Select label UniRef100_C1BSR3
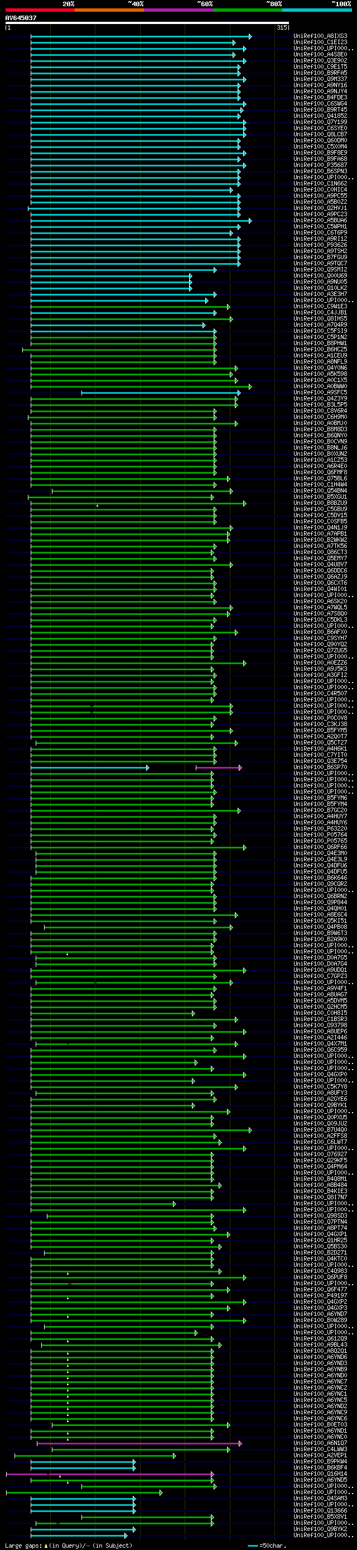Viewport: 357px width, 1550px height. pyautogui.click(x=320, y=1019)
